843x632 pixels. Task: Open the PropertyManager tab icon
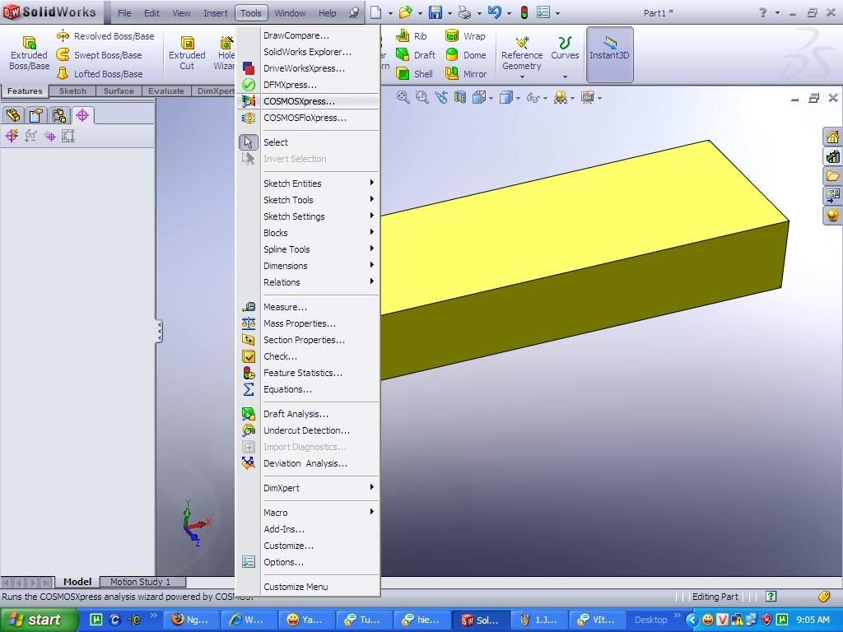click(x=35, y=115)
